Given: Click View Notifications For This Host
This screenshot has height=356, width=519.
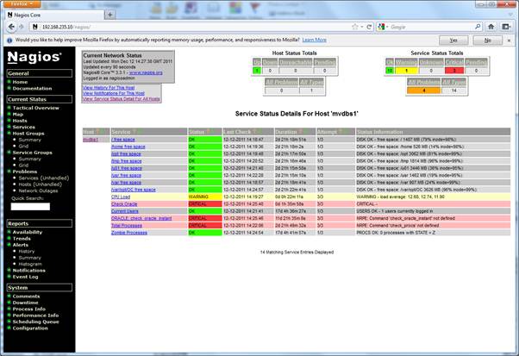Looking at the screenshot, I should point(114,93).
